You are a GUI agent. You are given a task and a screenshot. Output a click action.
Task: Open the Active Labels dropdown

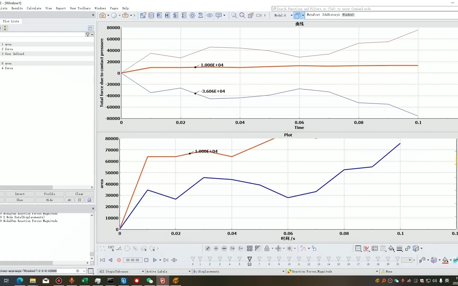[x=168, y=271]
